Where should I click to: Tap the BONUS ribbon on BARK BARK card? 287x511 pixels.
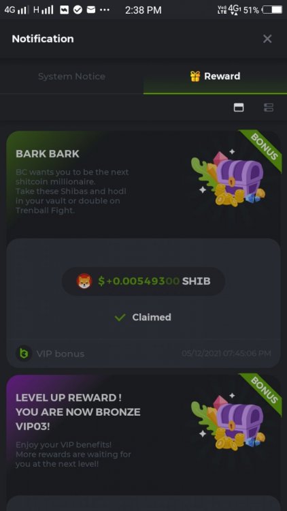(x=263, y=149)
